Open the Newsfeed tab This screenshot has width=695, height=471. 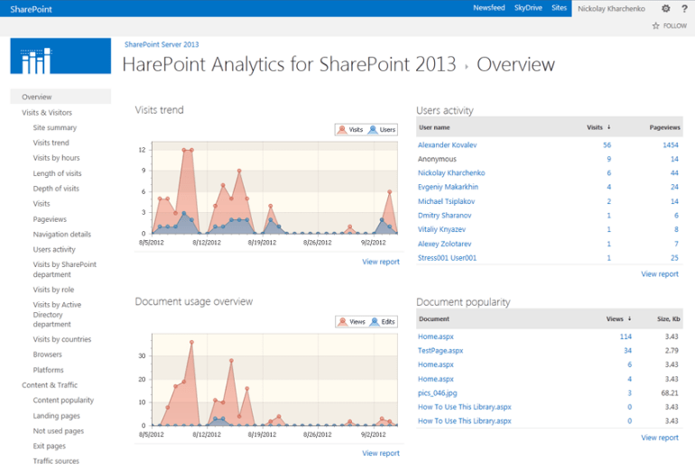(x=489, y=7)
